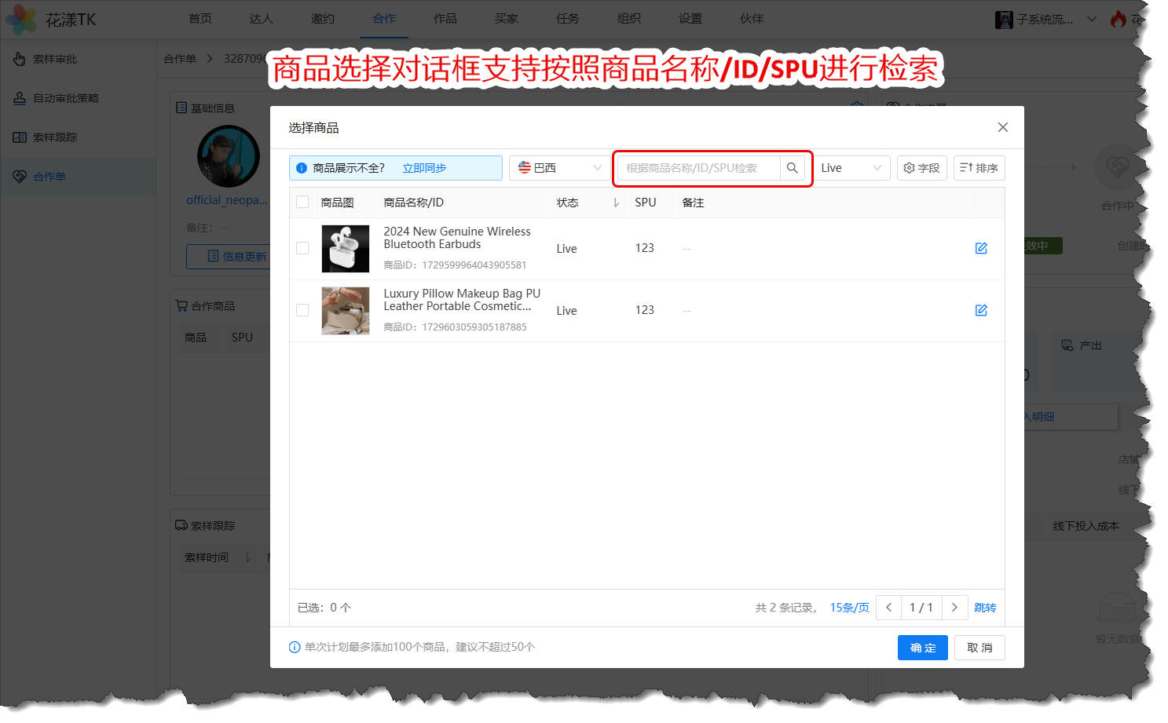1168x723 pixels.
Task: Edit the Wireless Bluetooth Earbuds row
Action: pos(980,248)
